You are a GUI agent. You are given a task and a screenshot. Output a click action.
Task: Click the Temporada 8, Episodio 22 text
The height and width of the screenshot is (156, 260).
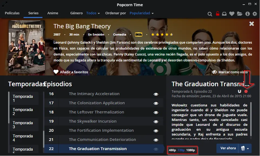192,91
